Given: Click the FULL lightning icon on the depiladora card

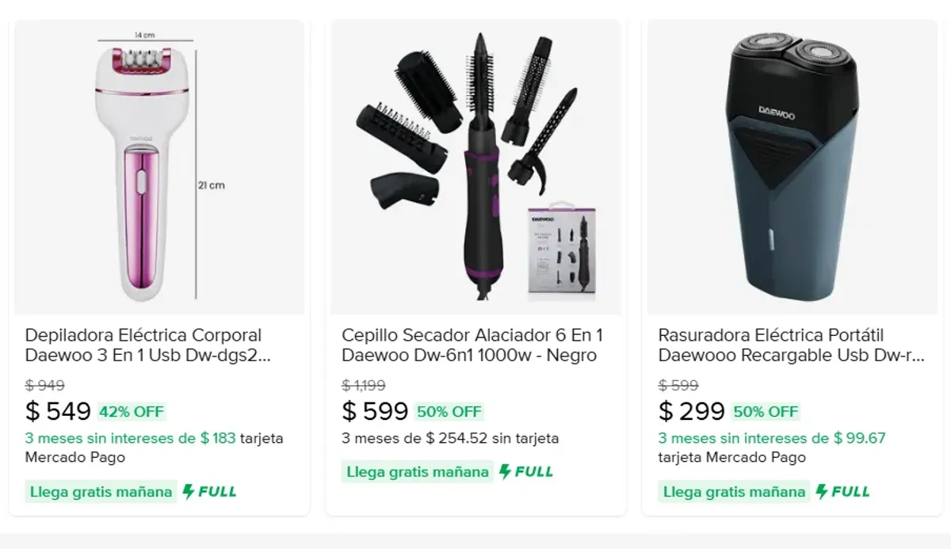Looking at the screenshot, I should click(189, 492).
